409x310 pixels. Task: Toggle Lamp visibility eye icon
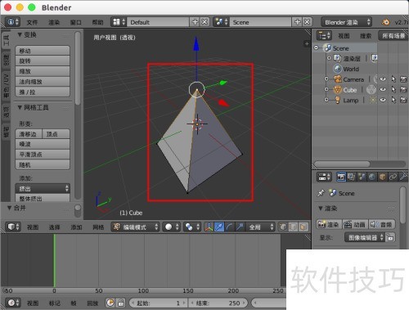pyautogui.click(x=383, y=100)
